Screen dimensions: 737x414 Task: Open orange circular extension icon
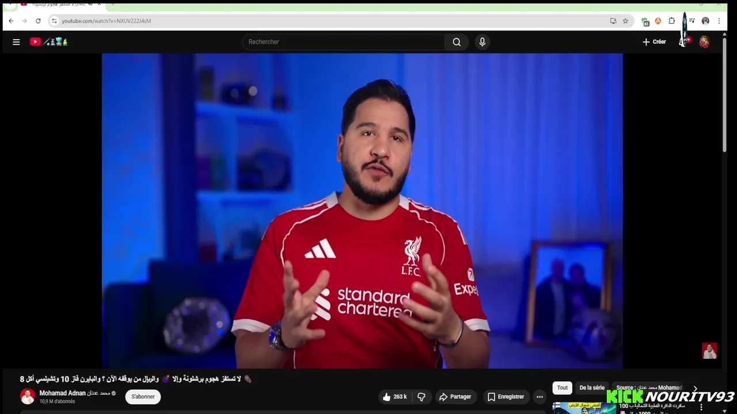tap(658, 21)
